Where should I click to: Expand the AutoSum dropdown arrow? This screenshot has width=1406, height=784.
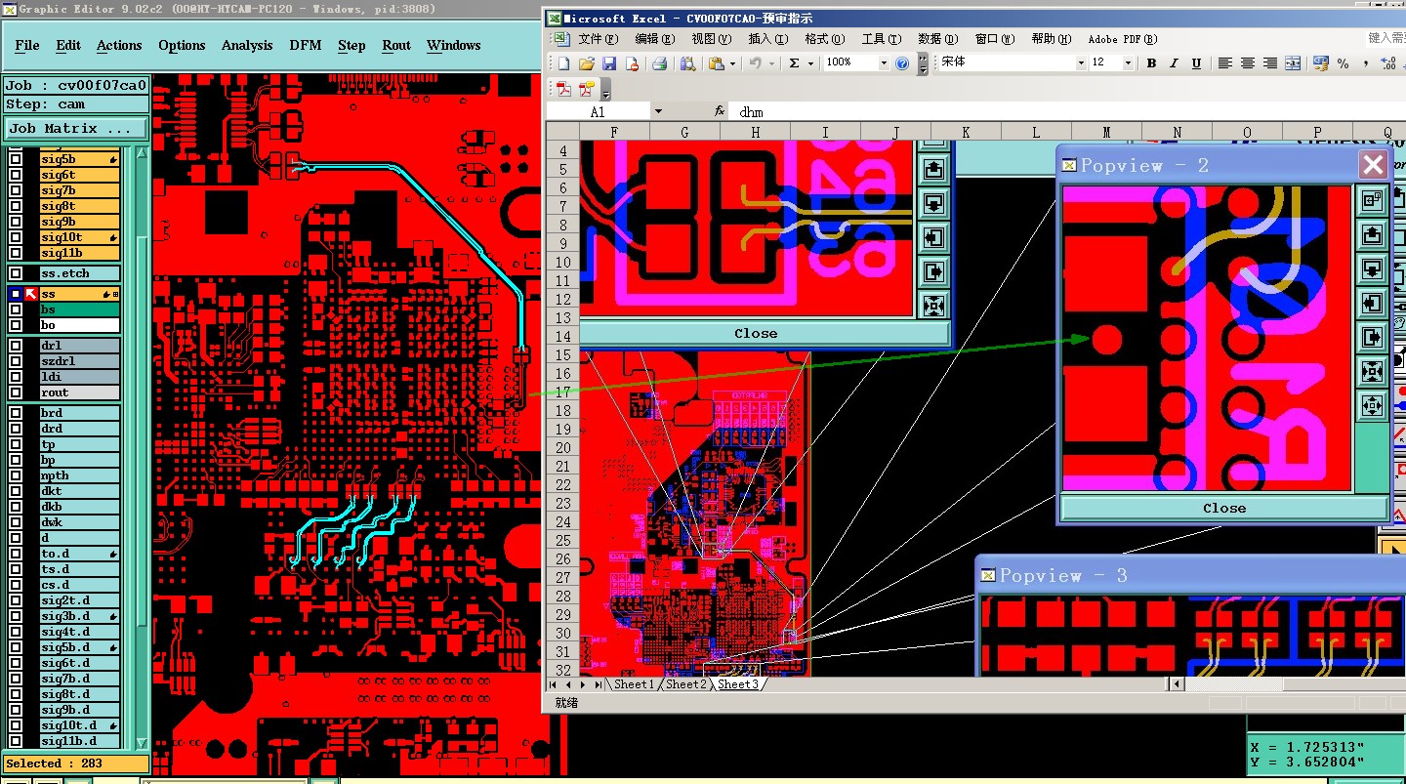pos(810,63)
